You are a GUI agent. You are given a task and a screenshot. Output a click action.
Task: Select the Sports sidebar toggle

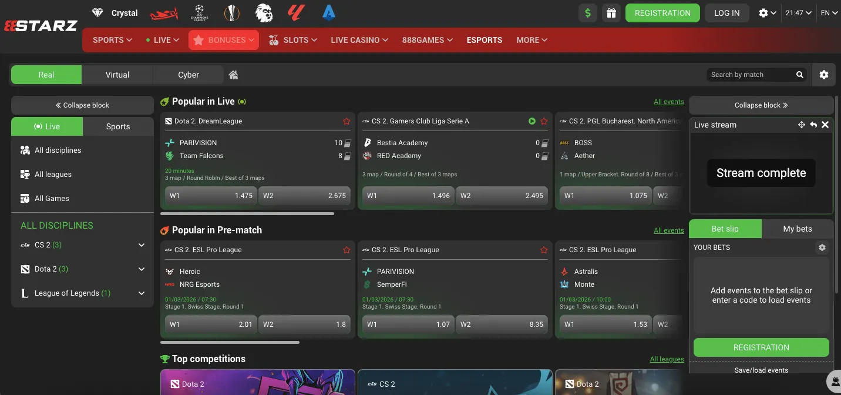[x=118, y=126]
